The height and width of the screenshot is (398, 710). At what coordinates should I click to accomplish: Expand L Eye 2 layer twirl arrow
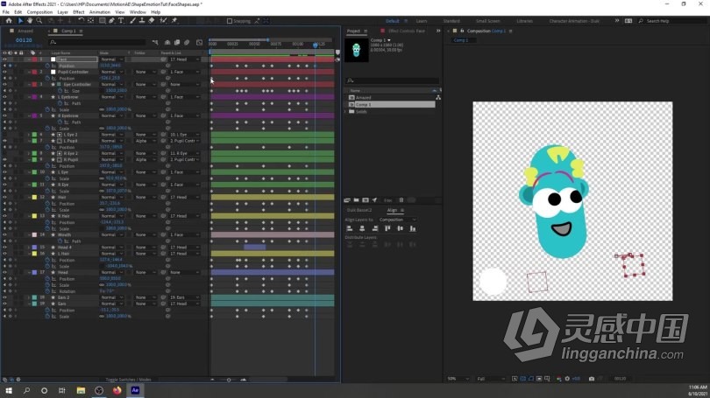click(29, 135)
